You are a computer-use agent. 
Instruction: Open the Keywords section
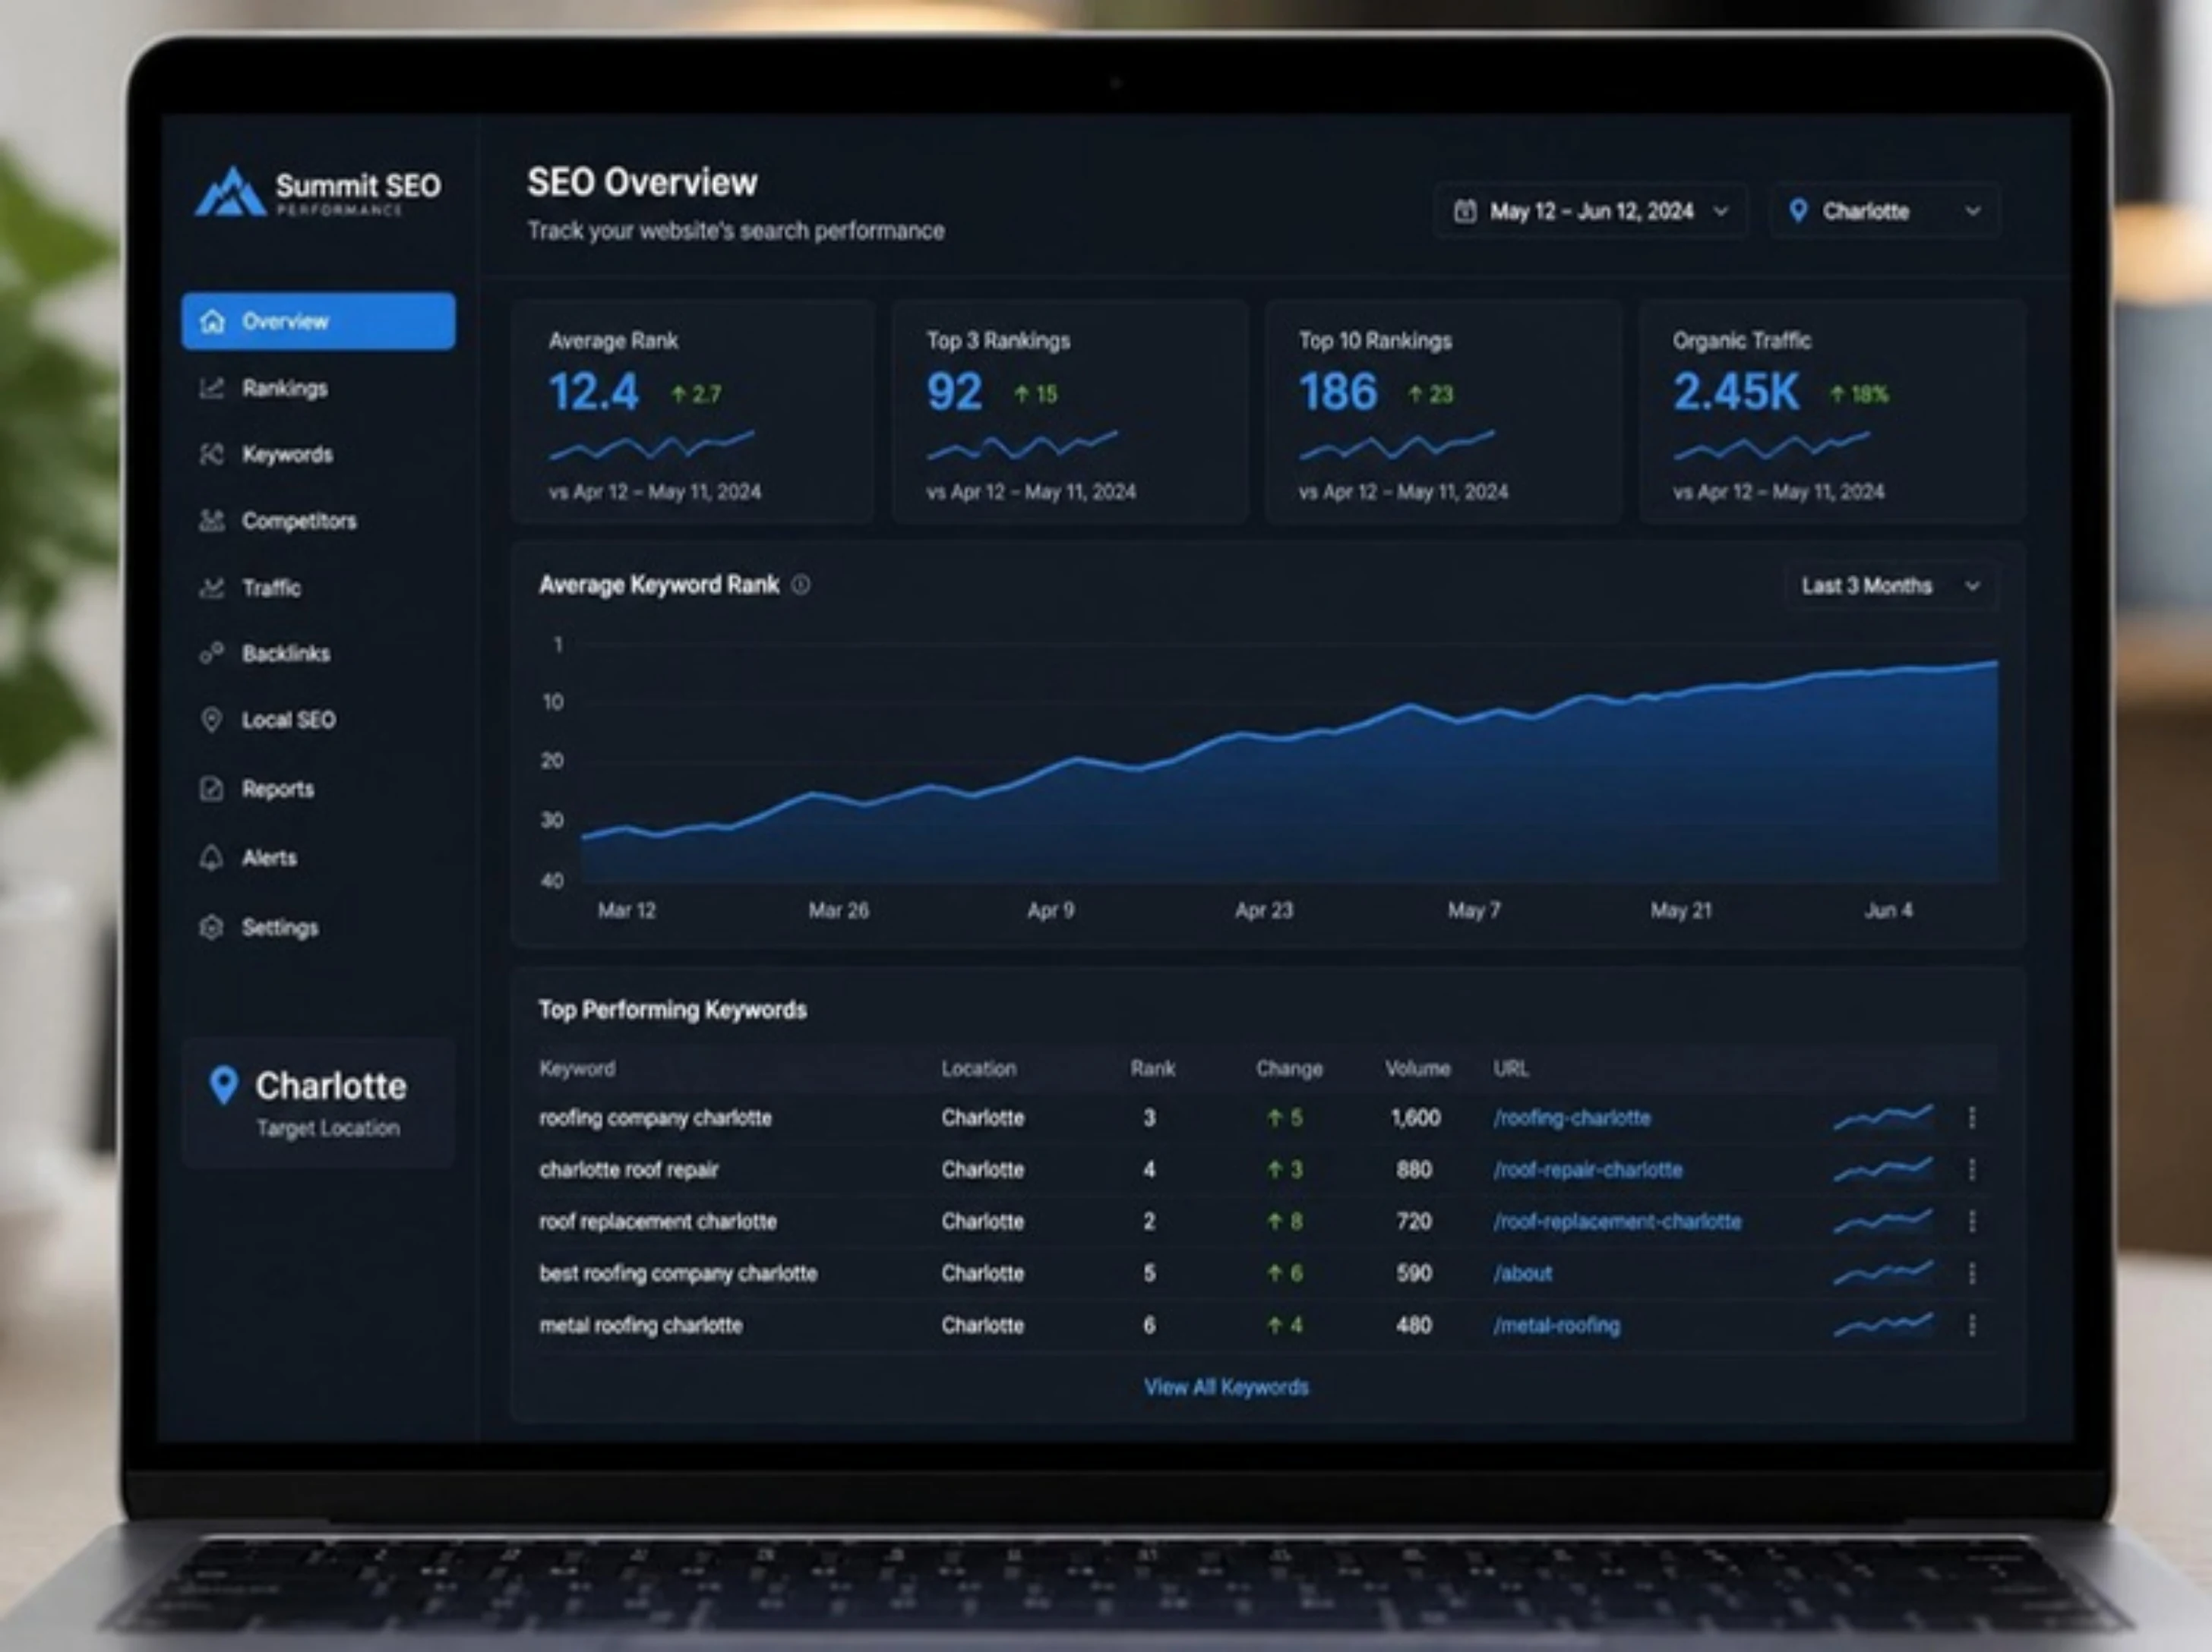click(288, 455)
